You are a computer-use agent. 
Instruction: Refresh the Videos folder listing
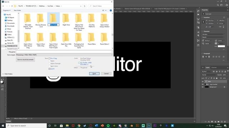click(84, 6)
